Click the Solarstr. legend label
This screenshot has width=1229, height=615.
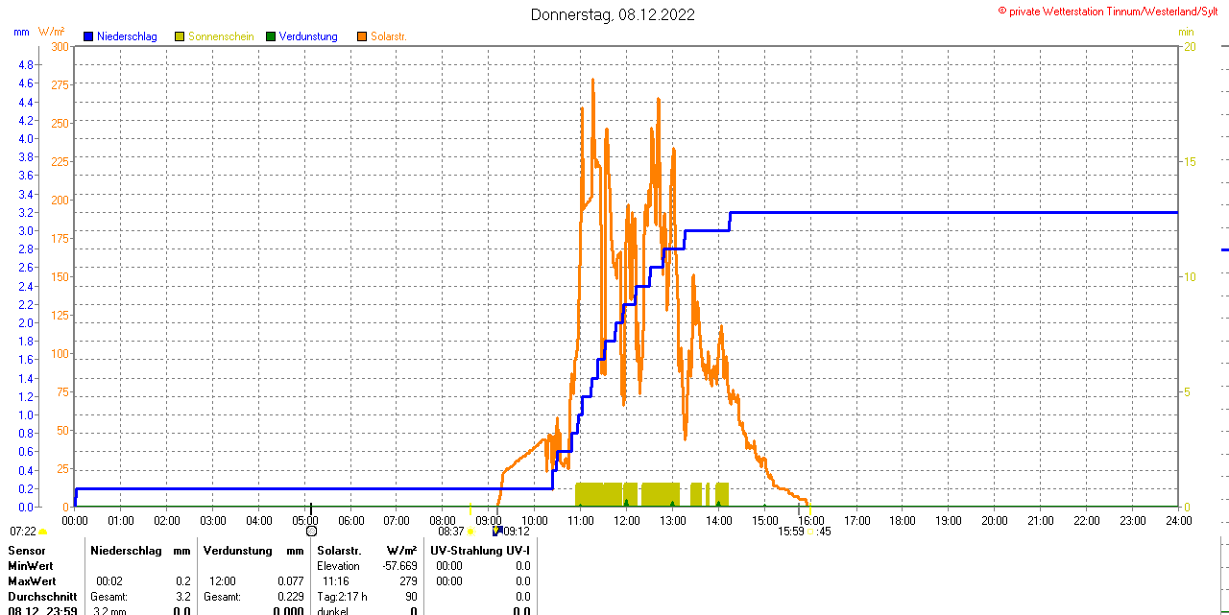(389, 36)
